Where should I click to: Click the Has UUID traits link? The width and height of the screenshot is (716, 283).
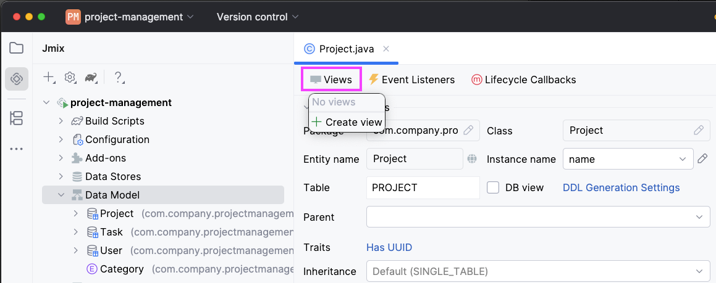[389, 247]
